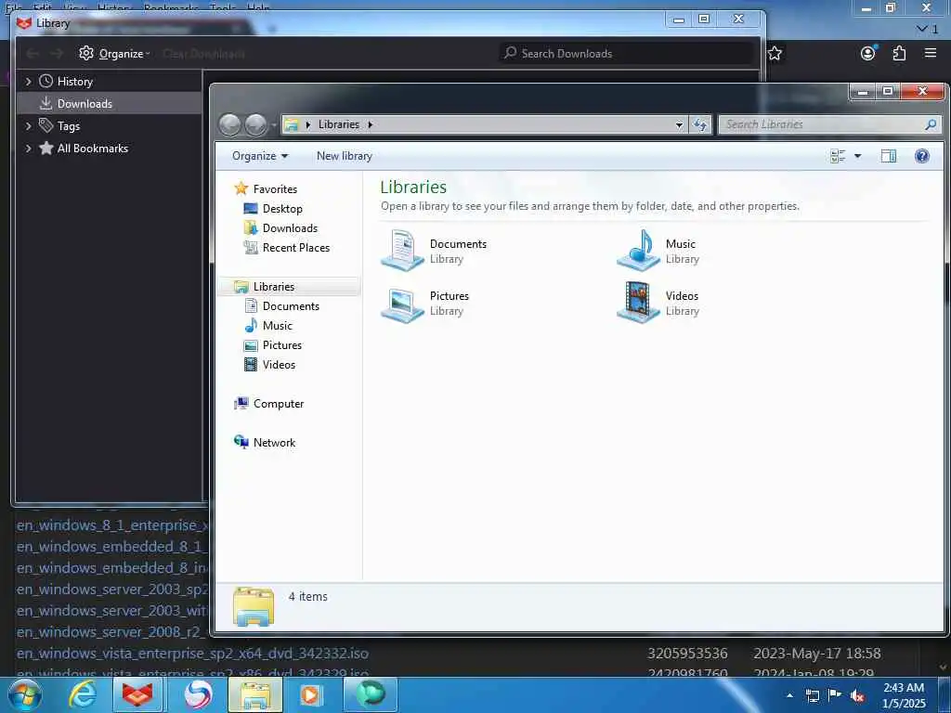Refresh the Libraries address bar

pos(700,124)
